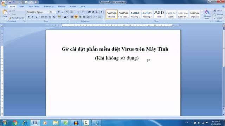Align text right
This screenshot has width=225, height=126.
tap(80, 17)
